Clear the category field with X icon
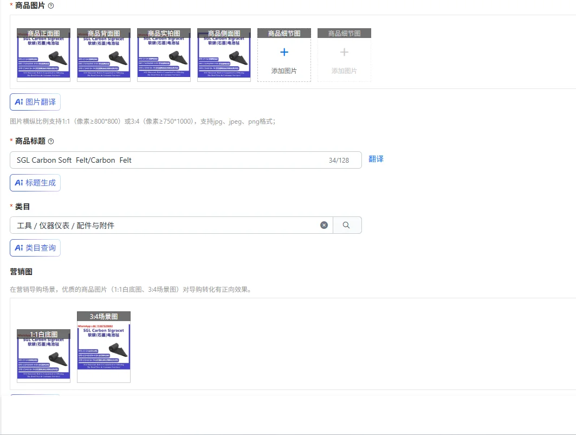Screen dimensions: 576x435 (x=324, y=225)
